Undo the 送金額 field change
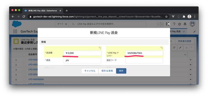The height and width of the screenshot is (97, 208). pos(100,48)
